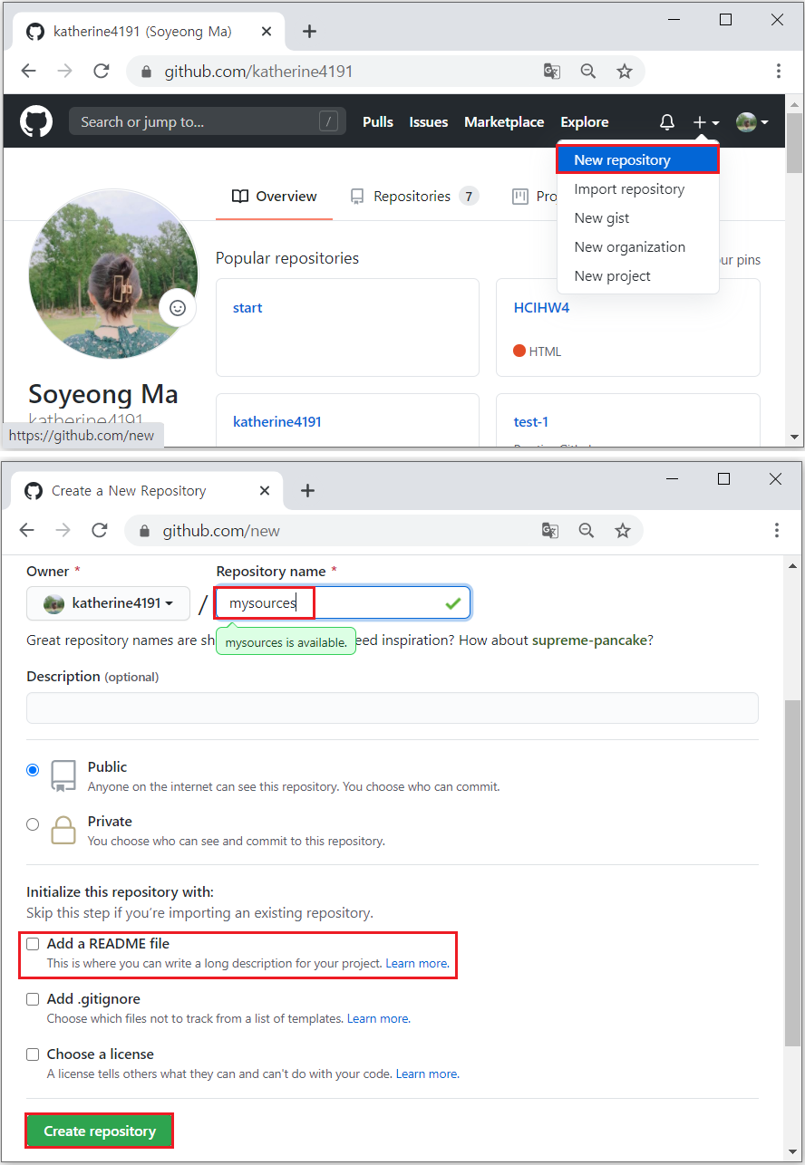Check Add .gitignore option
Image resolution: width=805 pixels, height=1165 pixels.
[33, 999]
